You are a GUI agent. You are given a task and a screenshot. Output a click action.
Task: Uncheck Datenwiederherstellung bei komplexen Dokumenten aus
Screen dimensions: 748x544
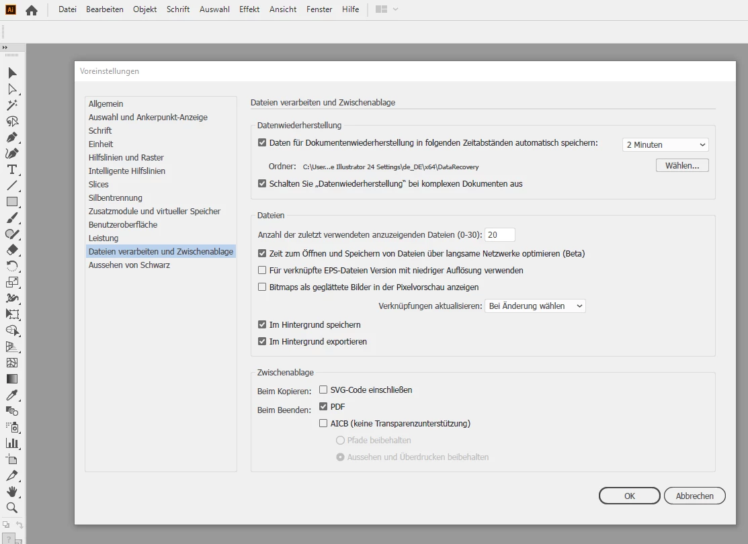point(262,183)
